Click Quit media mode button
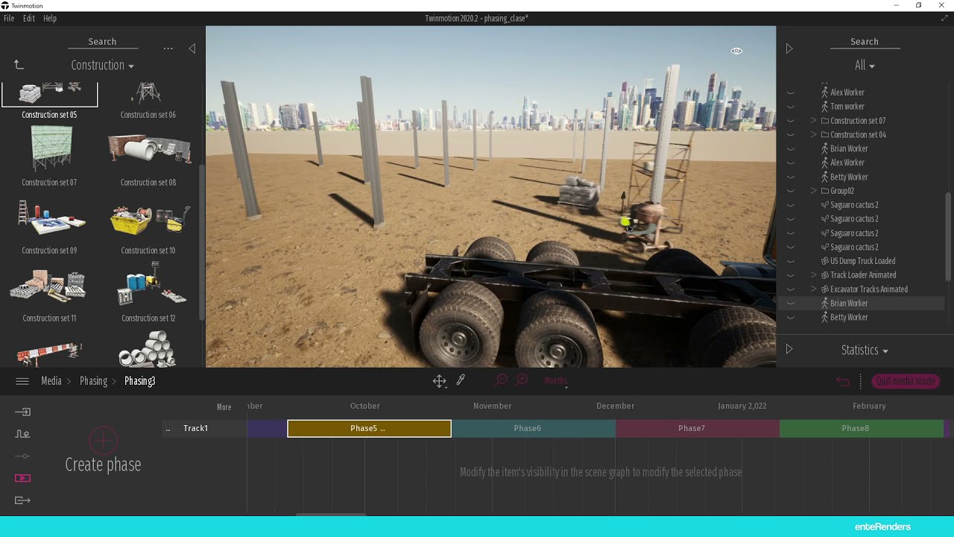 pos(906,381)
